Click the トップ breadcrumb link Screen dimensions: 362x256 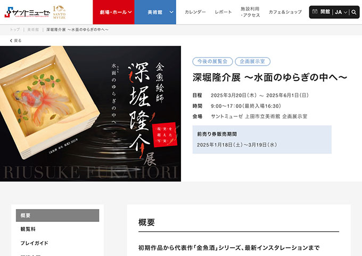pos(14,30)
